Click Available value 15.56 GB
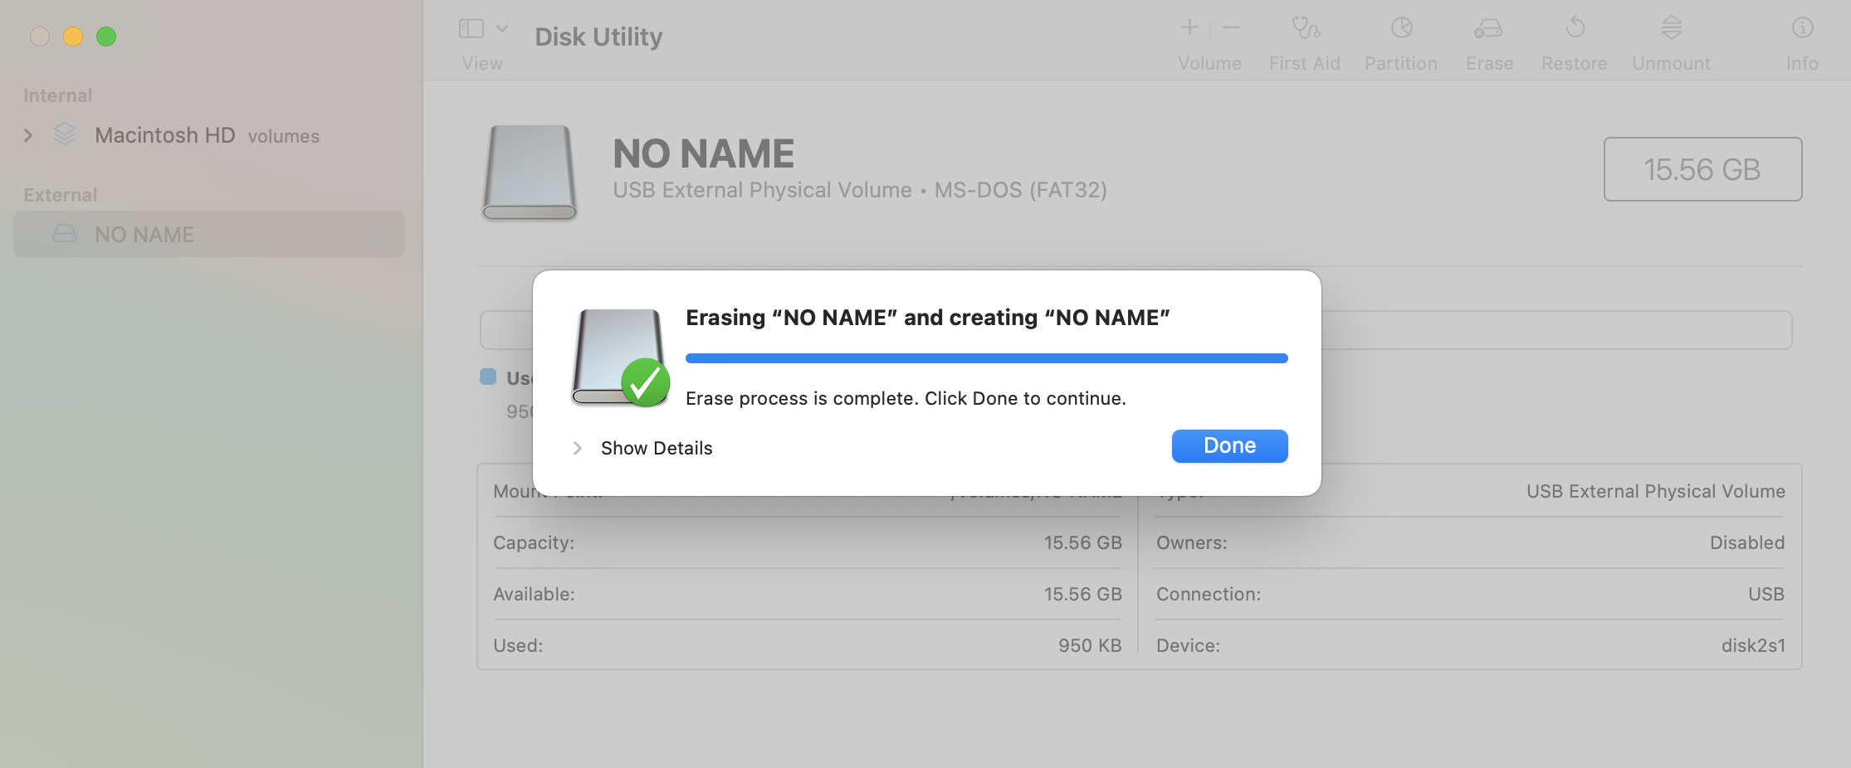 point(1082,594)
